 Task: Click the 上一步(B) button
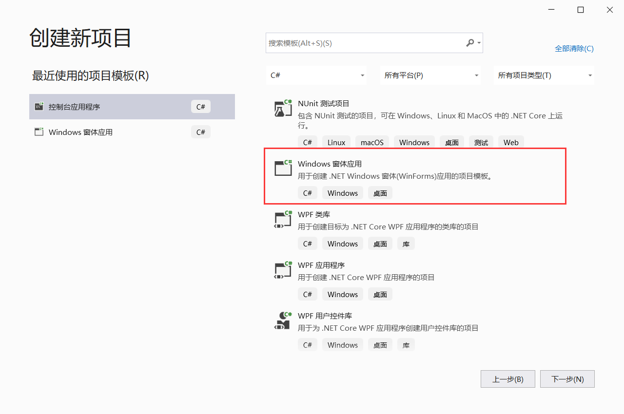click(507, 379)
